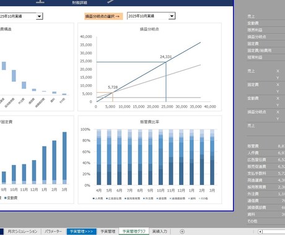Switch to the 月次シミュレーション sheet tab
The image size is (285, 235).
point(22,231)
